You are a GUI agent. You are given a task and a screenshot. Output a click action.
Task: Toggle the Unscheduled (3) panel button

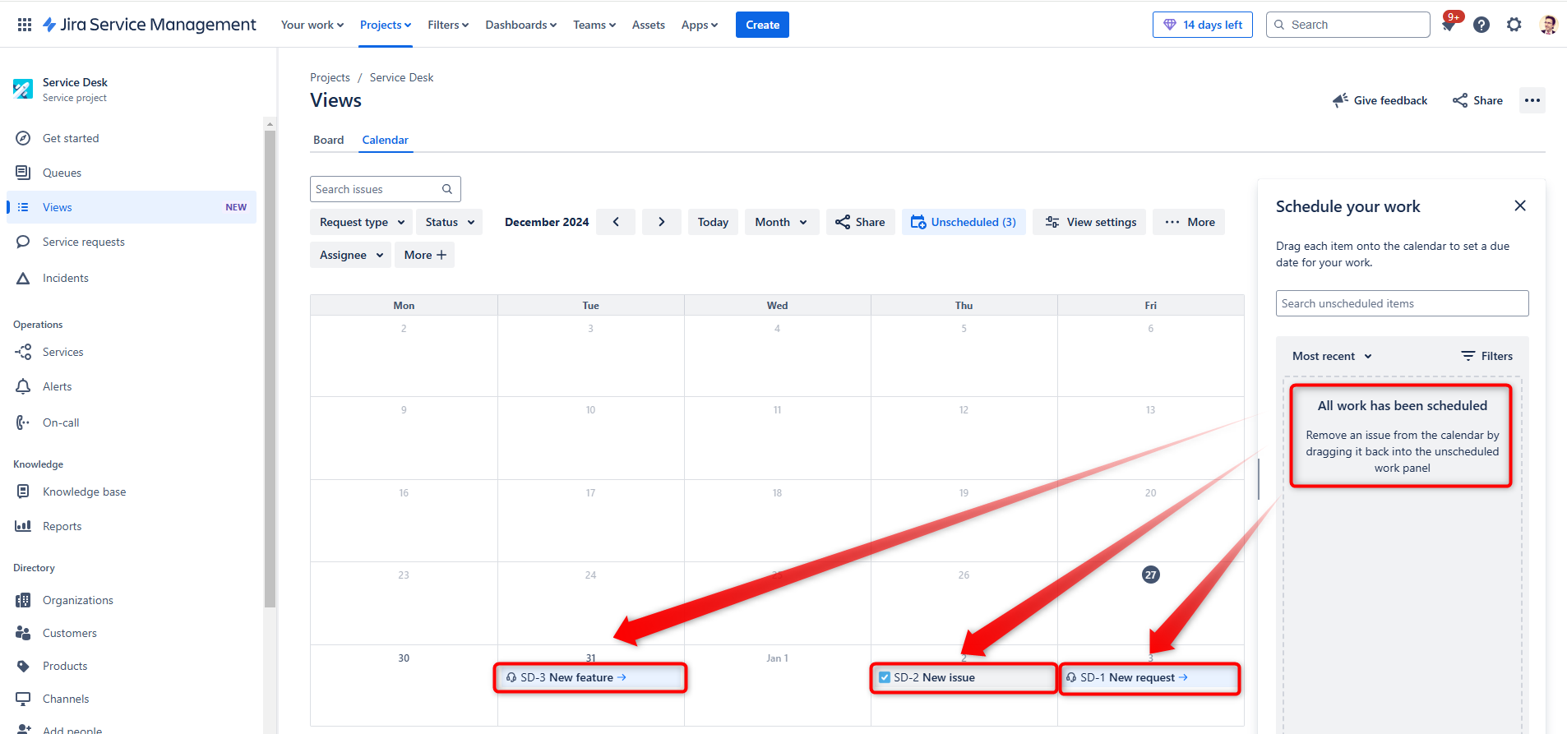click(964, 222)
